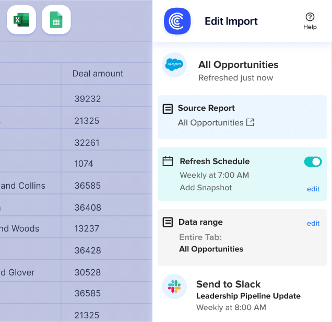This screenshot has width=332, height=322.
Task: Click the Refresh Schedule calendar icon
Action: 168,161
